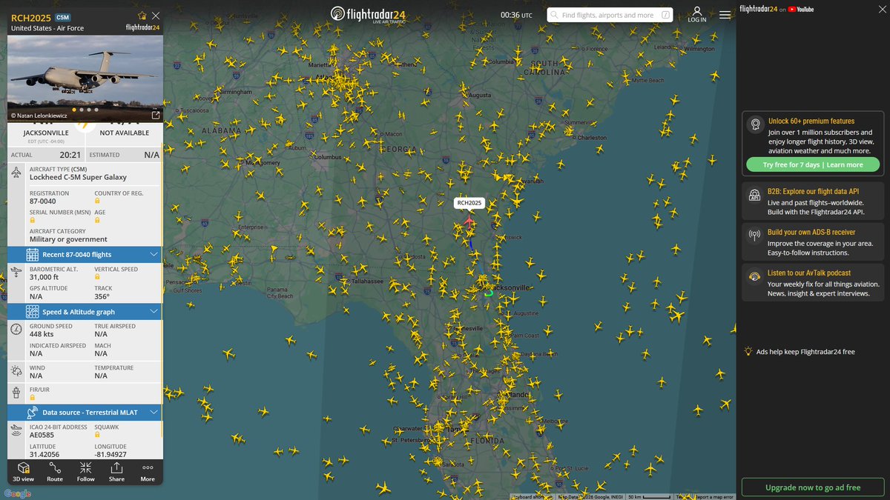
Task: Click the Google logo on the map
Action: tap(18, 493)
